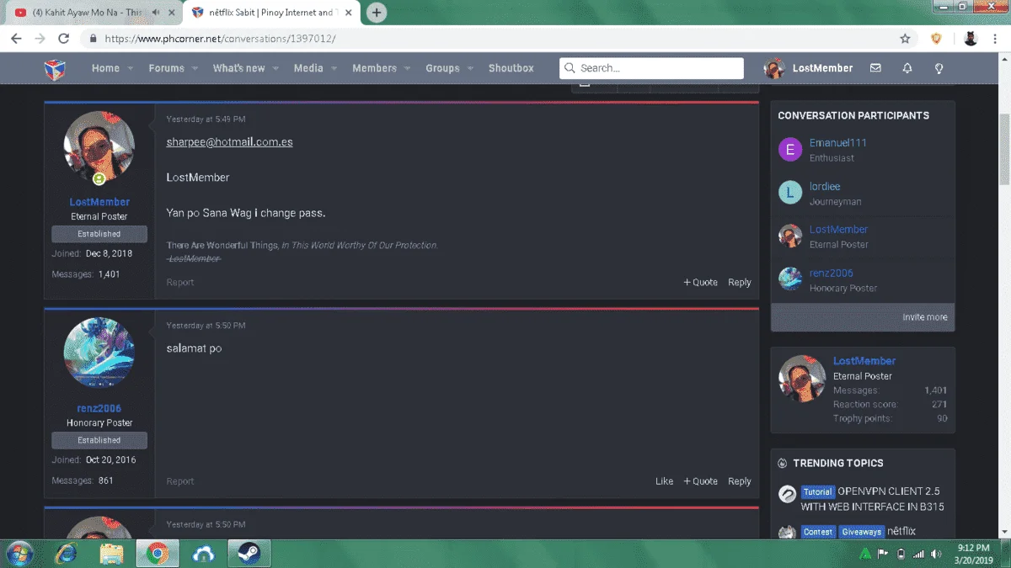Reply to LostMember's message

[x=740, y=283]
